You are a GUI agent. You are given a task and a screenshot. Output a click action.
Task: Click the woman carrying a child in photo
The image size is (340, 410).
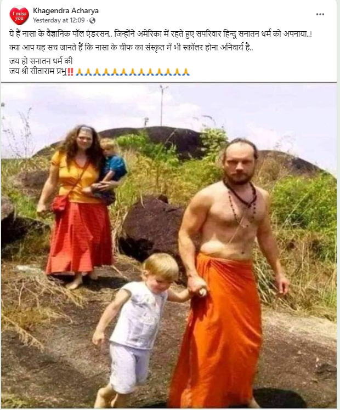pyautogui.click(x=78, y=207)
